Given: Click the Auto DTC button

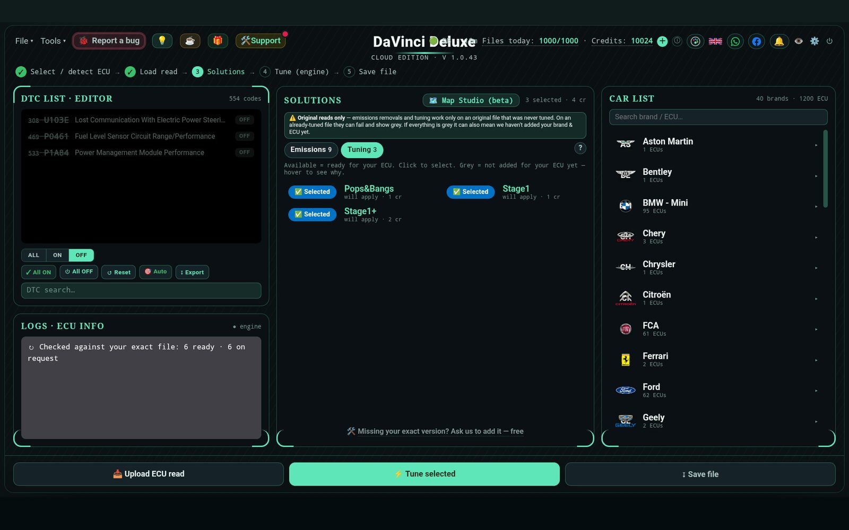Looking at the screenshot, I should point(155,272).
